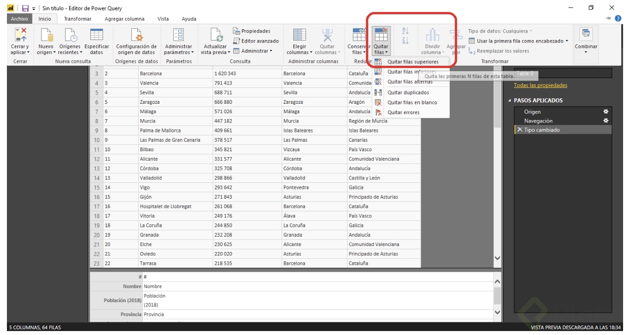
Task: Open the Todas las propiedades link
Action: click(x=541, y=85)
